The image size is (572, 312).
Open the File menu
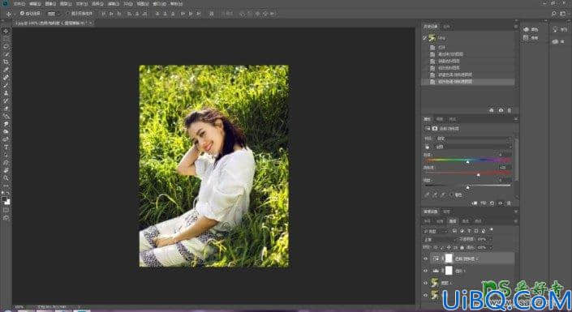pos(19,4)
